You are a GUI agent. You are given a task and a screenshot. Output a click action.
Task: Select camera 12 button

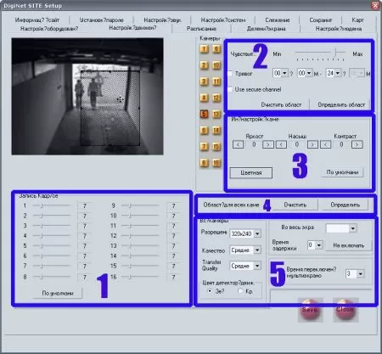[x=216, y=98]
